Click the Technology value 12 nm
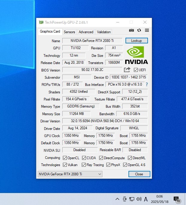 coord(74,55)
